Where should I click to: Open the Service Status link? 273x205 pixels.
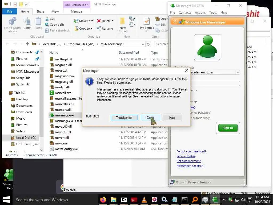186,156
